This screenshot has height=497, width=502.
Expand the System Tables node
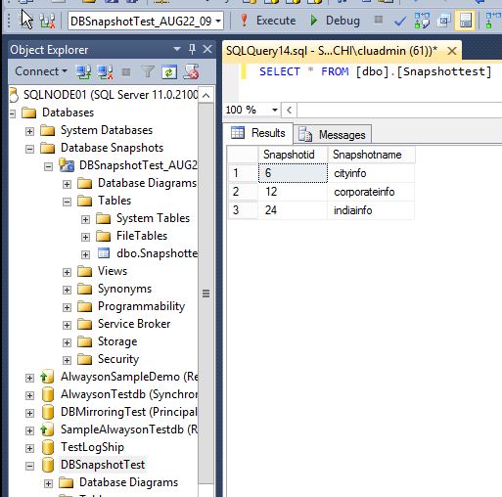click(85, 219)
